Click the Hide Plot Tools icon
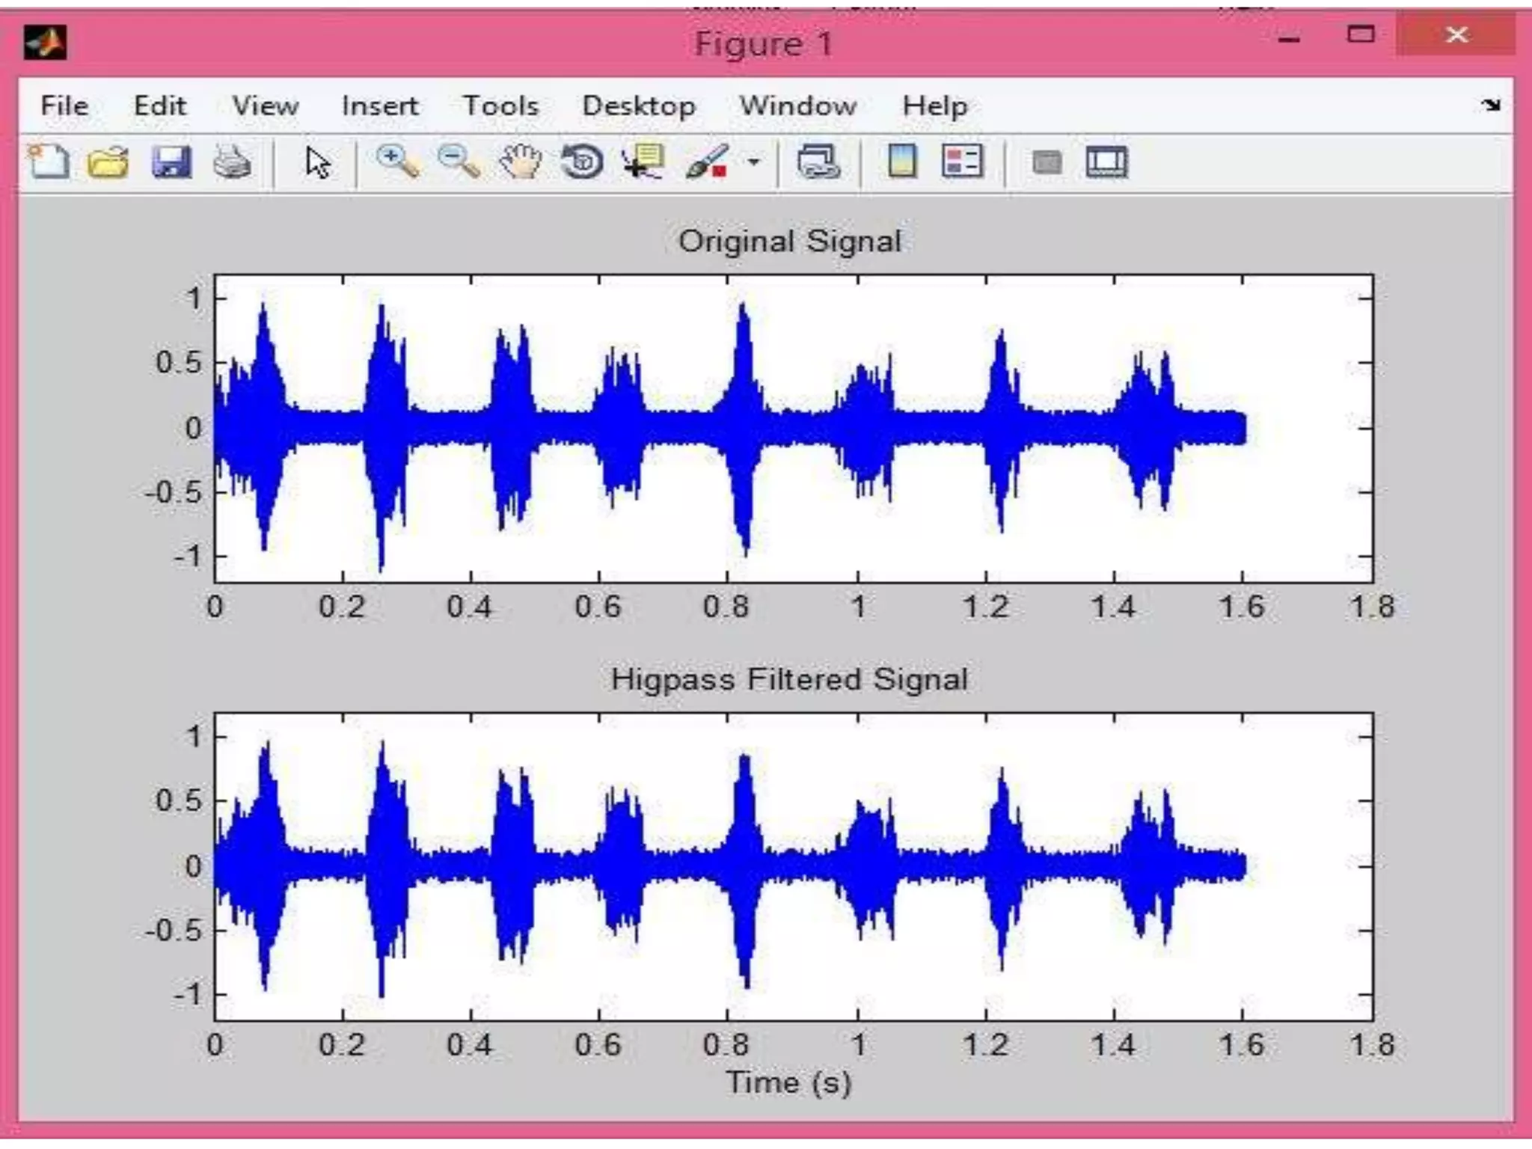 point(1047,162)
